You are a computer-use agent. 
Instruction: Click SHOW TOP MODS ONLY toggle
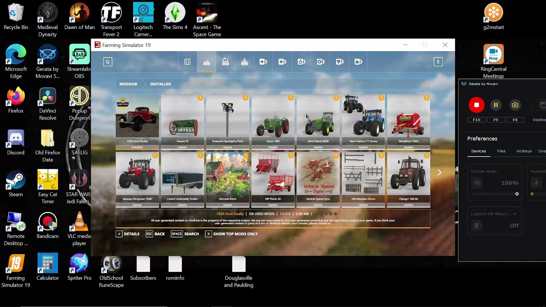pyautogui.click(x=232, y=234)
